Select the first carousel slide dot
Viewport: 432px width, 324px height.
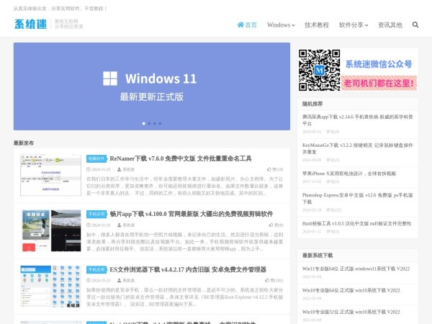point(143,123)
